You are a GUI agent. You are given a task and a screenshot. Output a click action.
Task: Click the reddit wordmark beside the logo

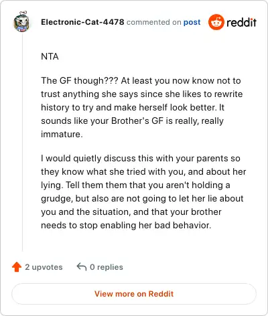pos(241,23)
